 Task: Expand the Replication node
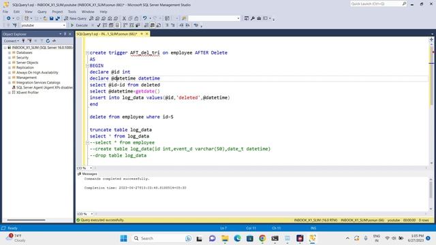coord(10,67)
